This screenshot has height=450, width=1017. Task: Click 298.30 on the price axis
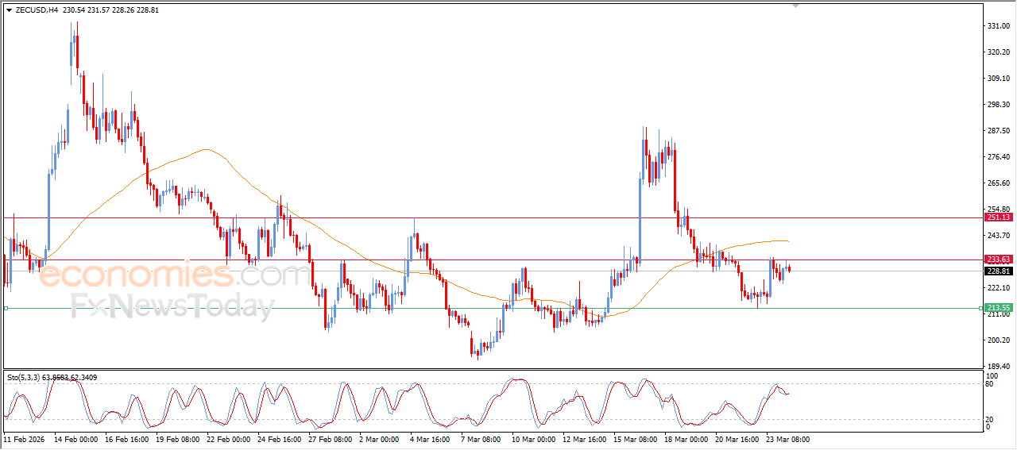(x=998, y=105)
